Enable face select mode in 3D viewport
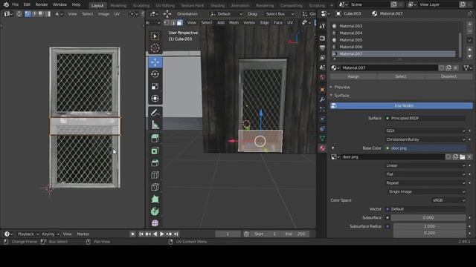The image size is (476, 267). (179, 23)
